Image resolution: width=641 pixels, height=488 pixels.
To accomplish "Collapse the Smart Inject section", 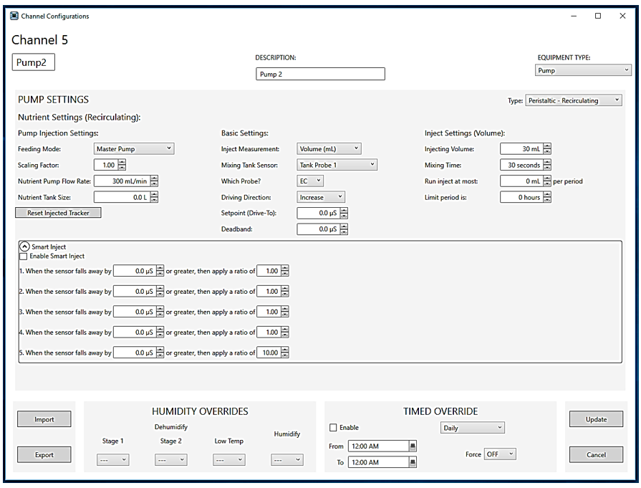I will [x=24, y=247].
